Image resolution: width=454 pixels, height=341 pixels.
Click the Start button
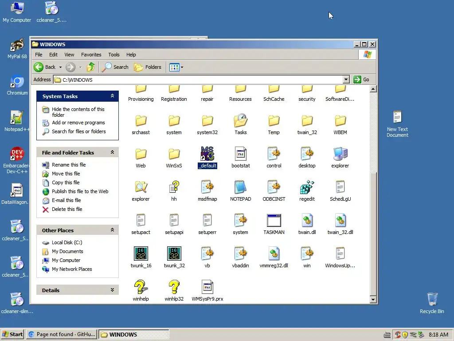coord(12,334)
